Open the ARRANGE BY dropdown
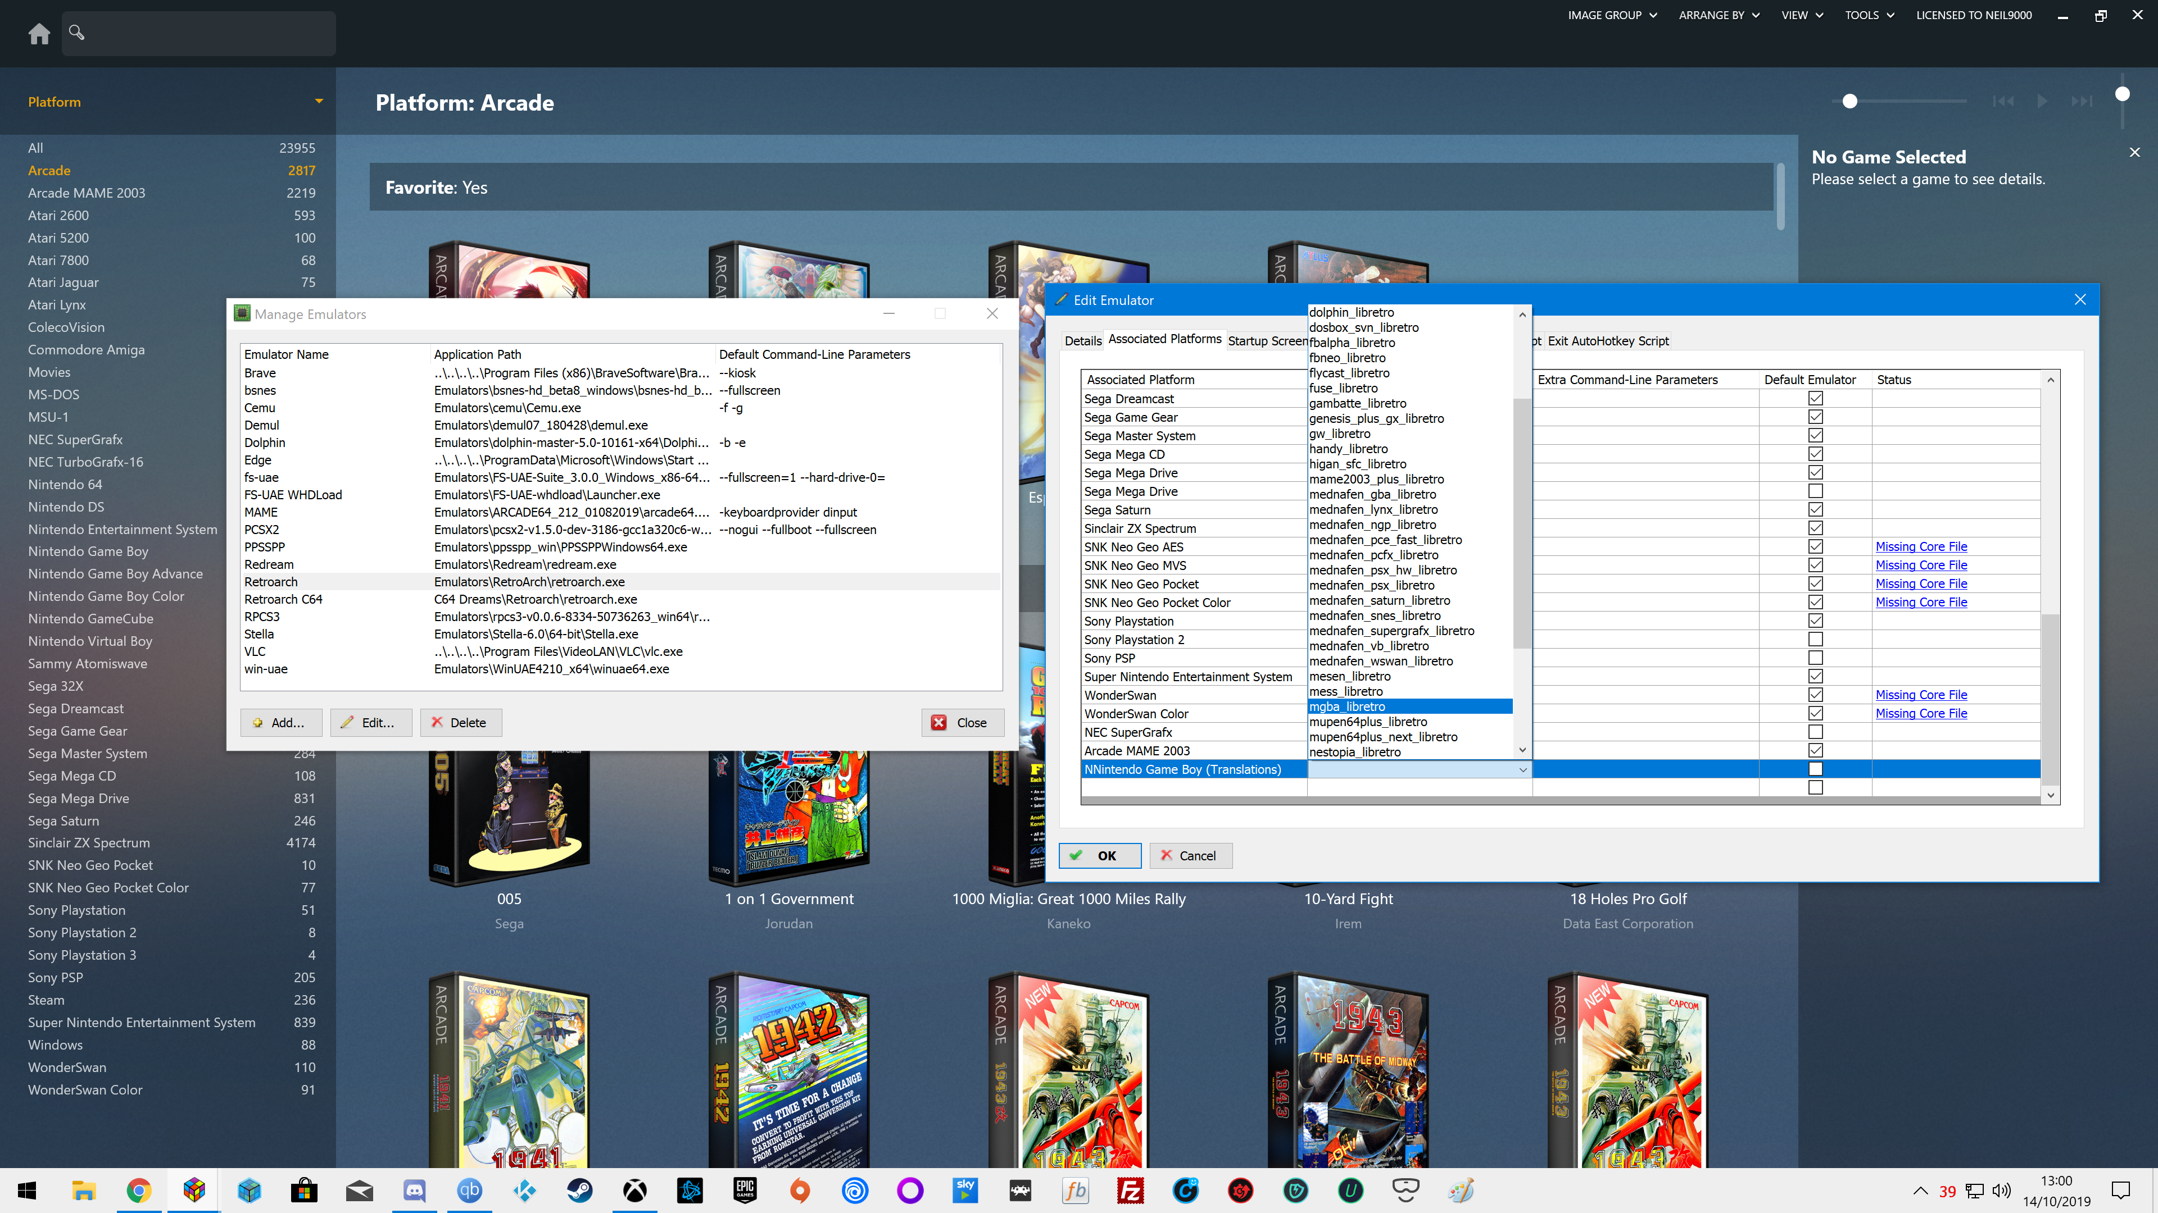 tap(1719, 15)
